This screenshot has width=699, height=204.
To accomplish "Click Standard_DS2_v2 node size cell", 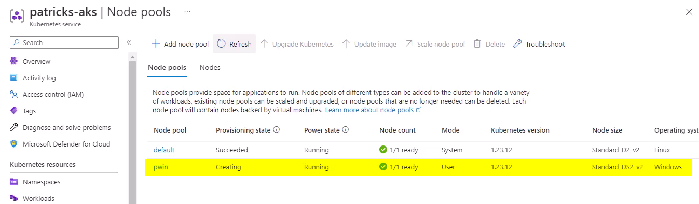I will 618,167.
